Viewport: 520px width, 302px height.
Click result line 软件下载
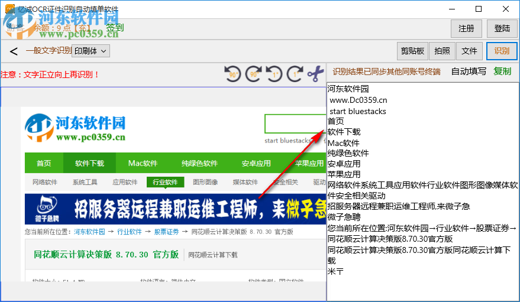click(x=344, y=132)
